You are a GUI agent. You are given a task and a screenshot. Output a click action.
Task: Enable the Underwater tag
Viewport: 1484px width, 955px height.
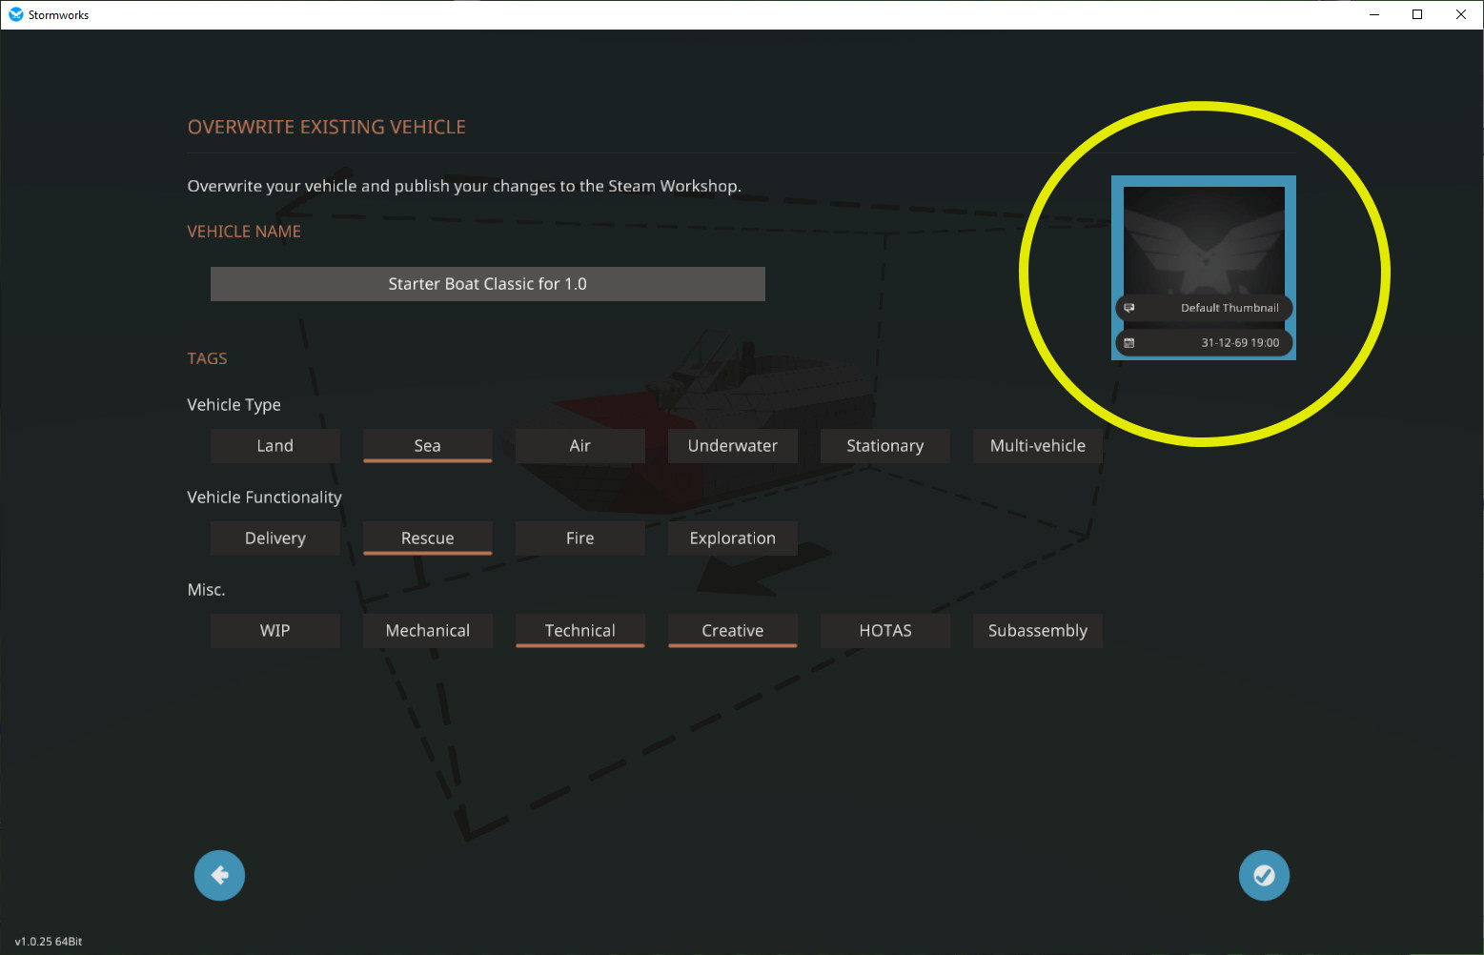click(x=733, y=446)
